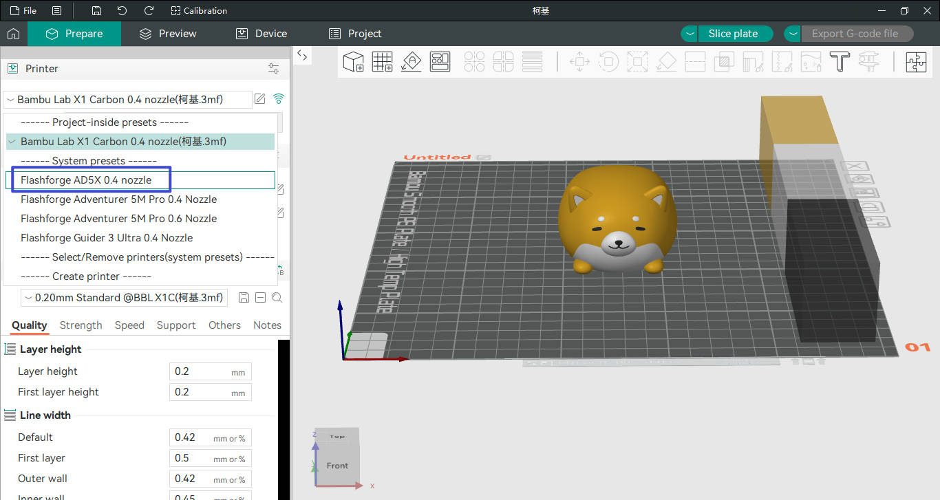The image size is (940, 500).
Task: Open the Calibration menu
Action: [199, 10]
